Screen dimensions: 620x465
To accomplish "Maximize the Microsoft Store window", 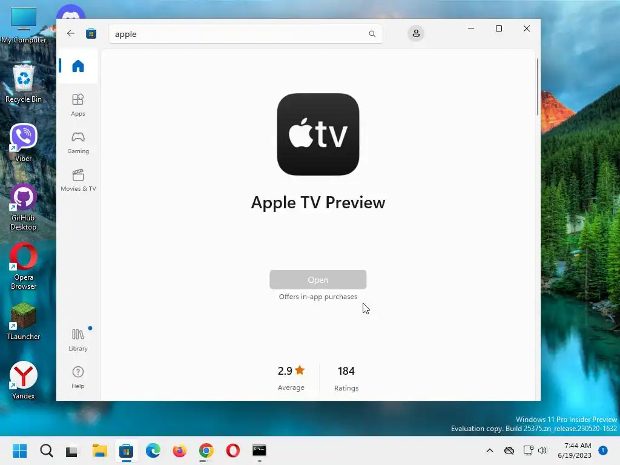I will (499, 28).
